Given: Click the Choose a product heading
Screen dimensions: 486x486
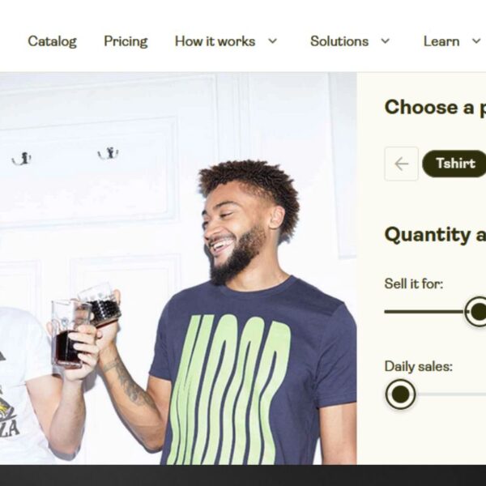Looking at the screenshot, I should (x=435, y=108).
